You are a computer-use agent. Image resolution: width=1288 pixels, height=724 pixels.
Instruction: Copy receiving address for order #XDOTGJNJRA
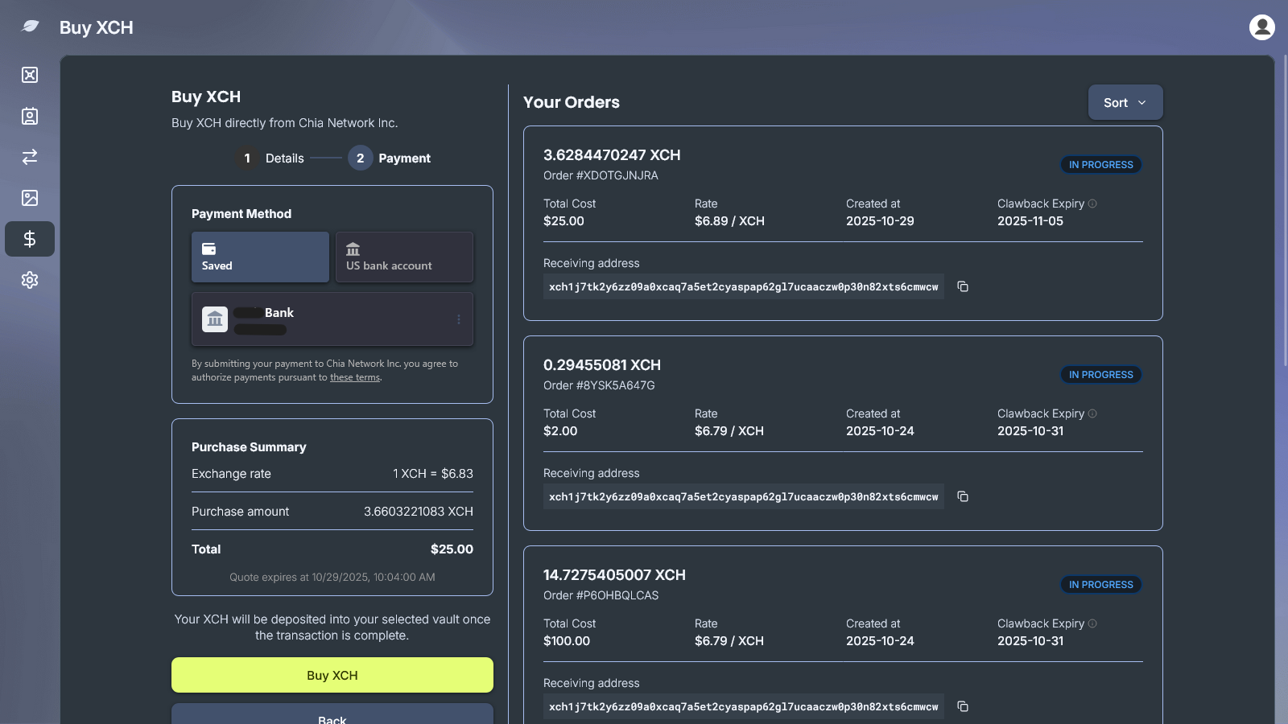pyautogui.click(x=963, y=286)
